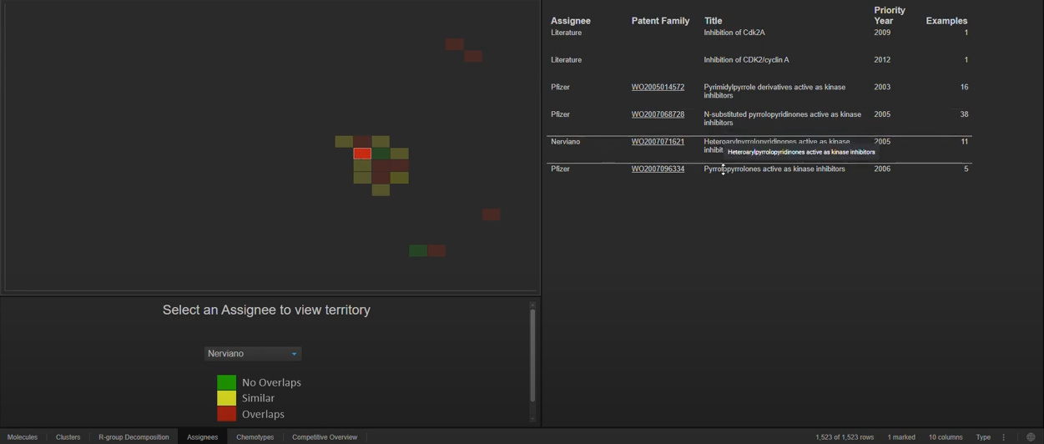Click the green No Overlaps legend swatch
The image size is (1044, 444).
point(226,382)
